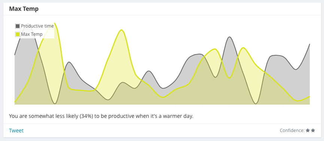The image size is (324, 141).
Task: Click the tallest yellow Max Temp peak
Action: pos(54,23)
